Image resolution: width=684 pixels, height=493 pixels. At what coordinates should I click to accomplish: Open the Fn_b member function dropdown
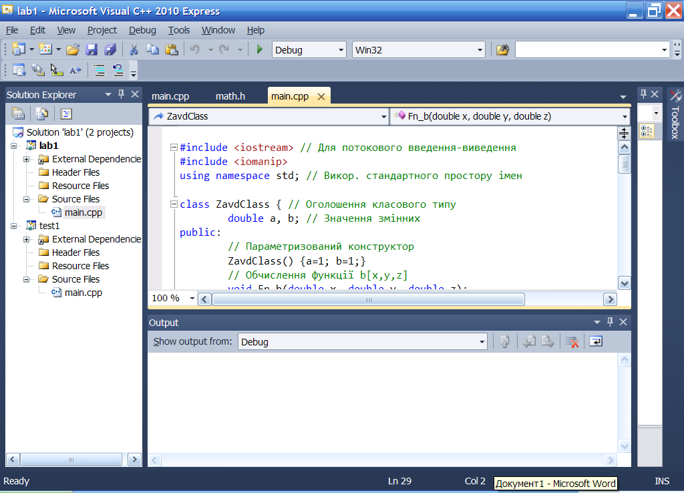click(625, 116)
